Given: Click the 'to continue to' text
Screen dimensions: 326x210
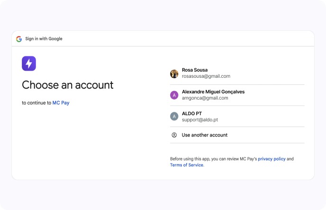Looking at the screenshot, I should [x=36, y=102].
